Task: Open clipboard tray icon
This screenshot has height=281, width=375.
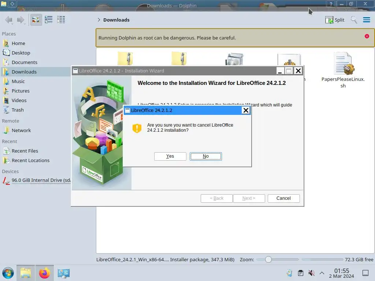Action: [301, 273]
